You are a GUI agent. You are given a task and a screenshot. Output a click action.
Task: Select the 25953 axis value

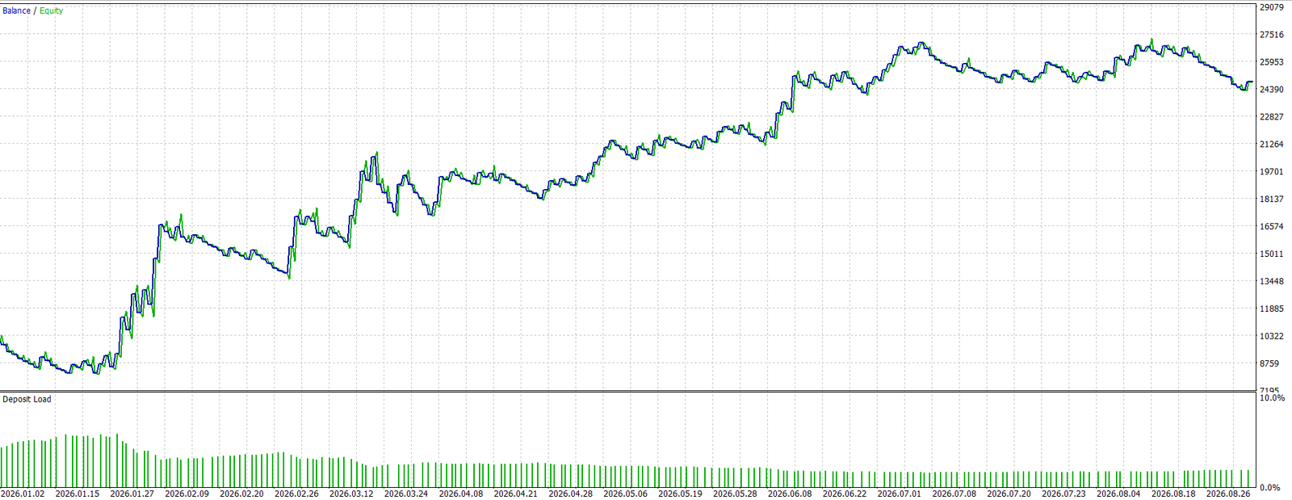[x=1272, y=62]
